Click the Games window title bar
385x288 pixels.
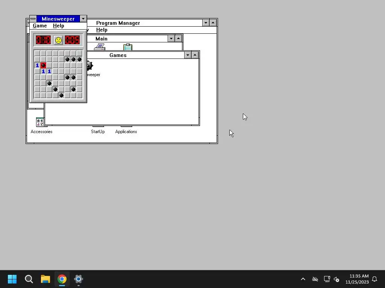(x=135, y=55)
